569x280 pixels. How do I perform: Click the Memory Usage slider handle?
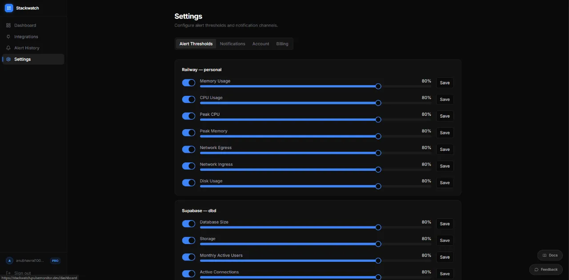coord(378,87)
